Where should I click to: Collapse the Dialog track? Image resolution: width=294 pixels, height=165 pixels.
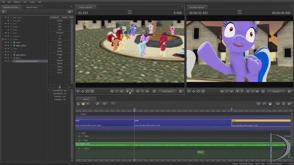pyautogui.click(x=77, y=137)
